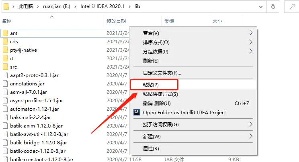Click the IntelliJ IDEA icon in context menu
The image size is (299, 162).
(x=137, y=113)
